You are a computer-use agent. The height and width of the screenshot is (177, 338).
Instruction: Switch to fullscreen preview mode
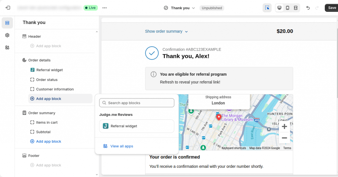click(x=295, y=8)
